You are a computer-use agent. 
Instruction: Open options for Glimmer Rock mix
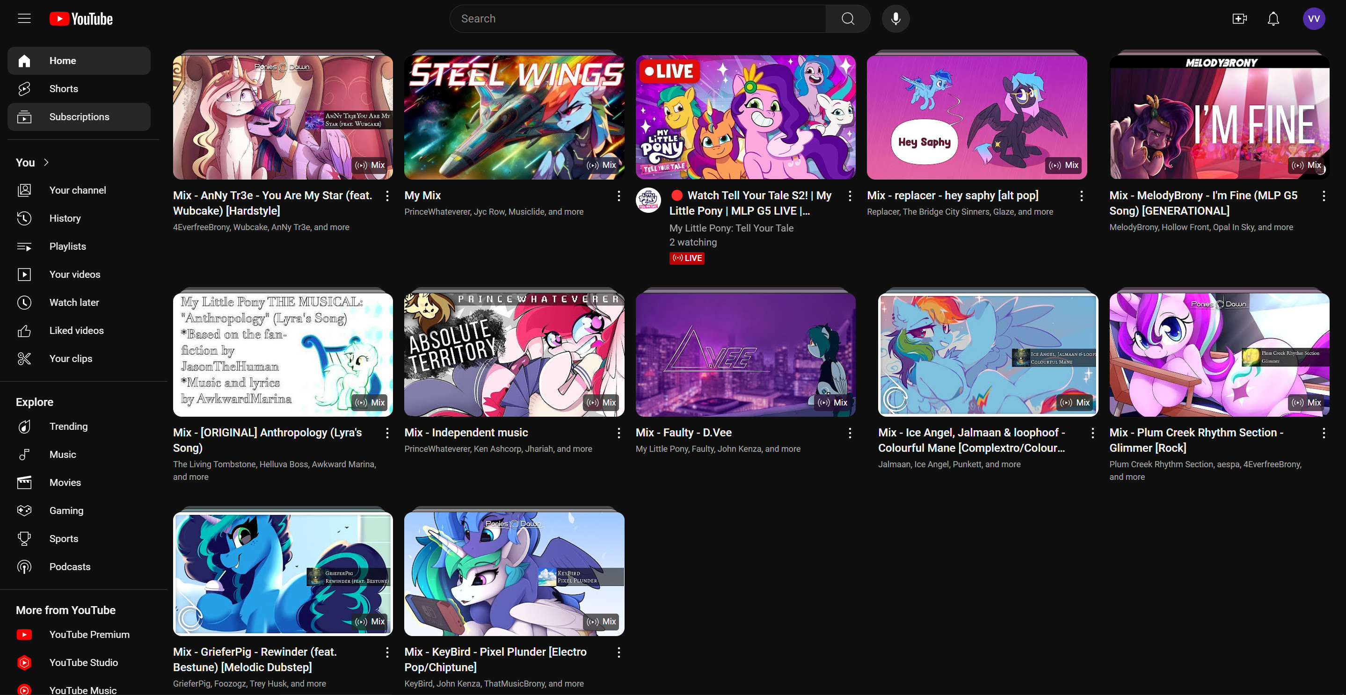[x=1324, y=433]
